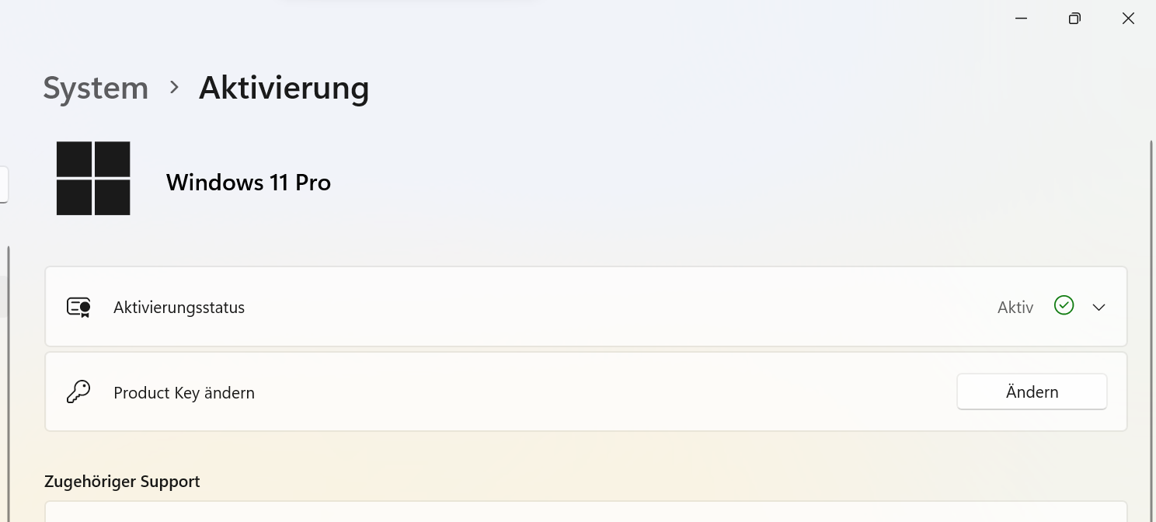Click the partially visible left search field
Viewport: 1156px width, 522px height.
pyautogui.click(x=3, y=185)
